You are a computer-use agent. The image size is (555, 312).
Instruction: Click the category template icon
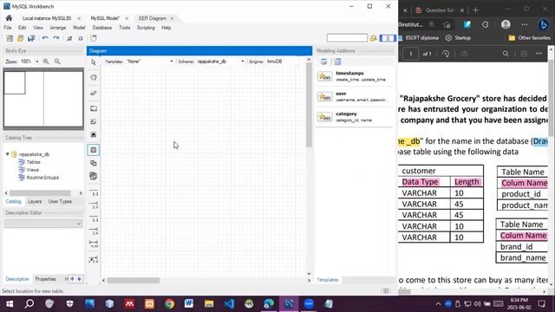(x=324, y=117)
